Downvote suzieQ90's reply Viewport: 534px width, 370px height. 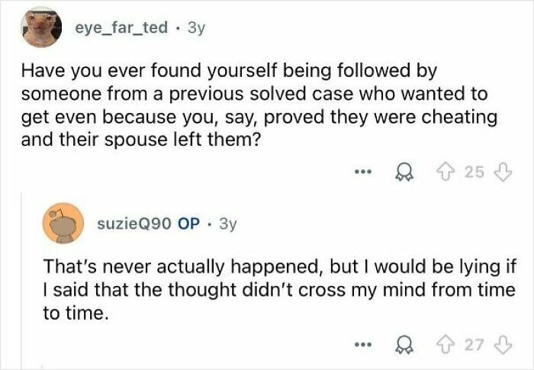501,343
